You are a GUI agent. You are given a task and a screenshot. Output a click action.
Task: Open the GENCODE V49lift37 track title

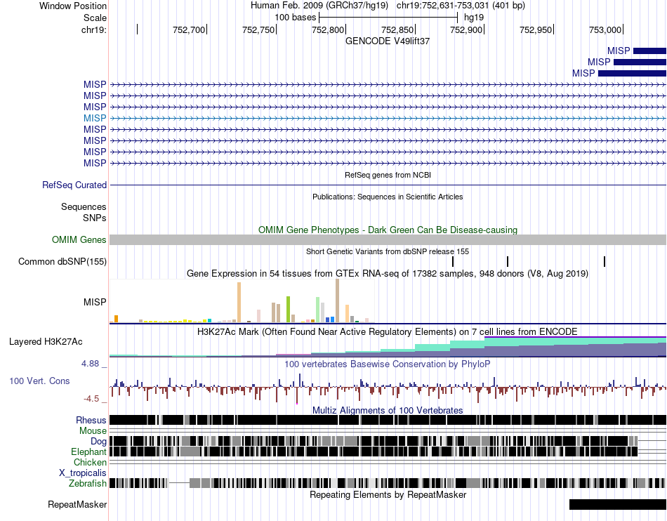tap(388, 41)
